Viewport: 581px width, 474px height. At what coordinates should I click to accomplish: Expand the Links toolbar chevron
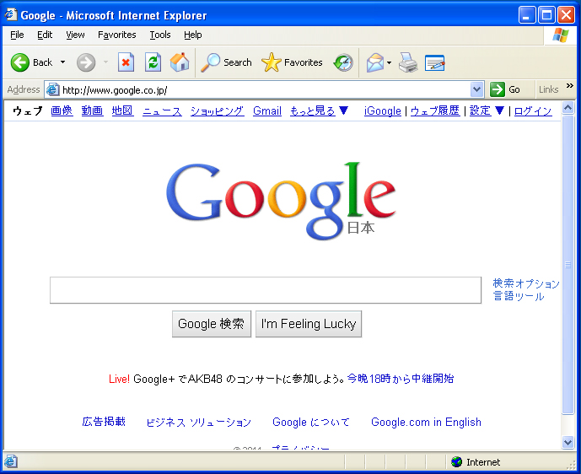point(570,86)
